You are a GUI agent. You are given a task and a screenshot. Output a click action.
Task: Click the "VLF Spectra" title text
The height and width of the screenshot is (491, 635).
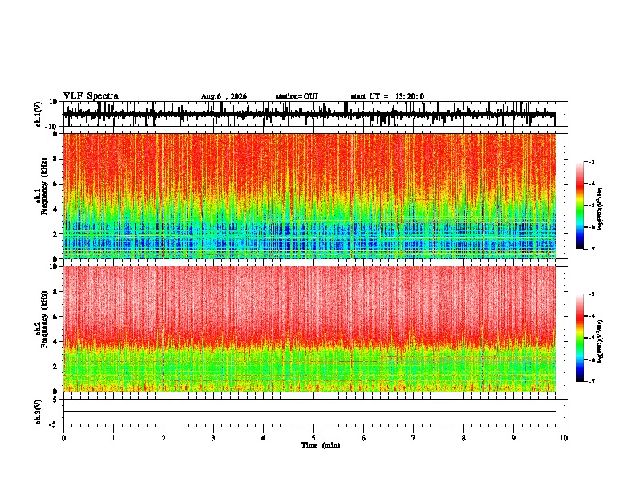[x=91, y=95]
